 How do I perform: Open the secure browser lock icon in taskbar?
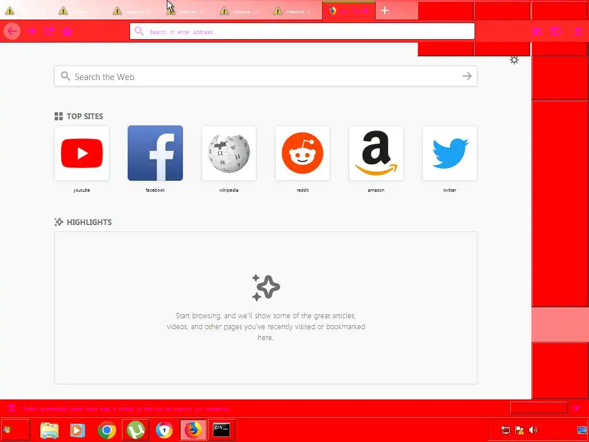click(164, 430)
